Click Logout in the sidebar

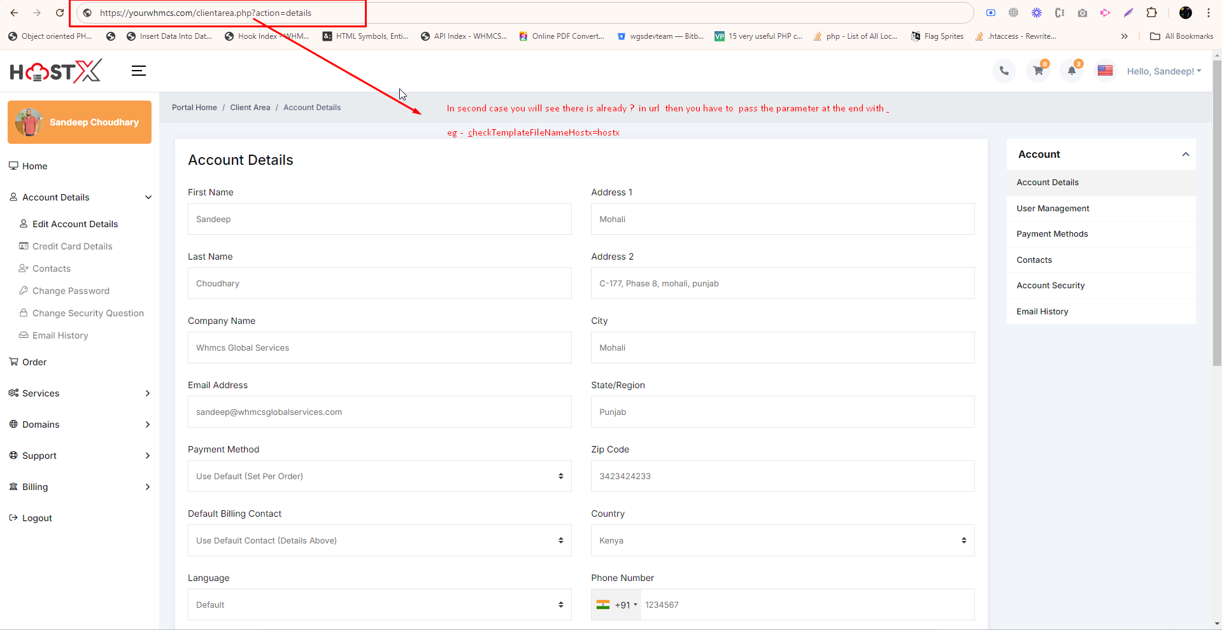pyautogui.click(x=37, y=518)
